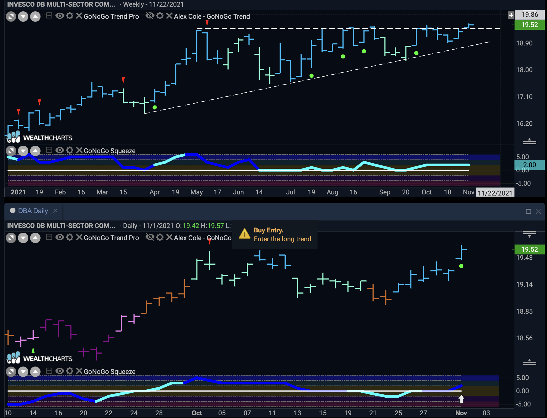Screen dimensions: 547x418
Task: Click the diagonal resize icon on daily Squeeze pane
Action: [x=11, y=372]
